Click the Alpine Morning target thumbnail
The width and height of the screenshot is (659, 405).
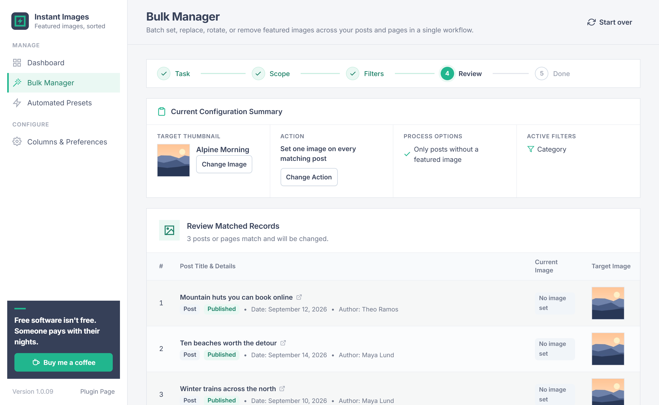click(x=173, y=160)
